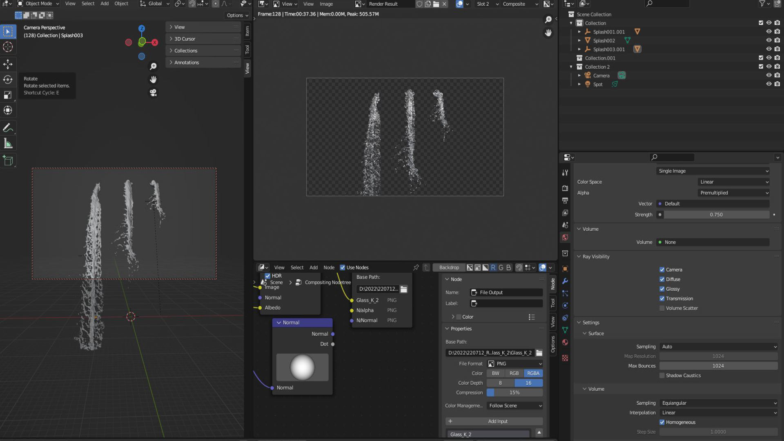The width and height of the screenshot is (784, 441).
Task: Toggle the Backdrop button
Action: pyautogui.click(x=449, y=268)
